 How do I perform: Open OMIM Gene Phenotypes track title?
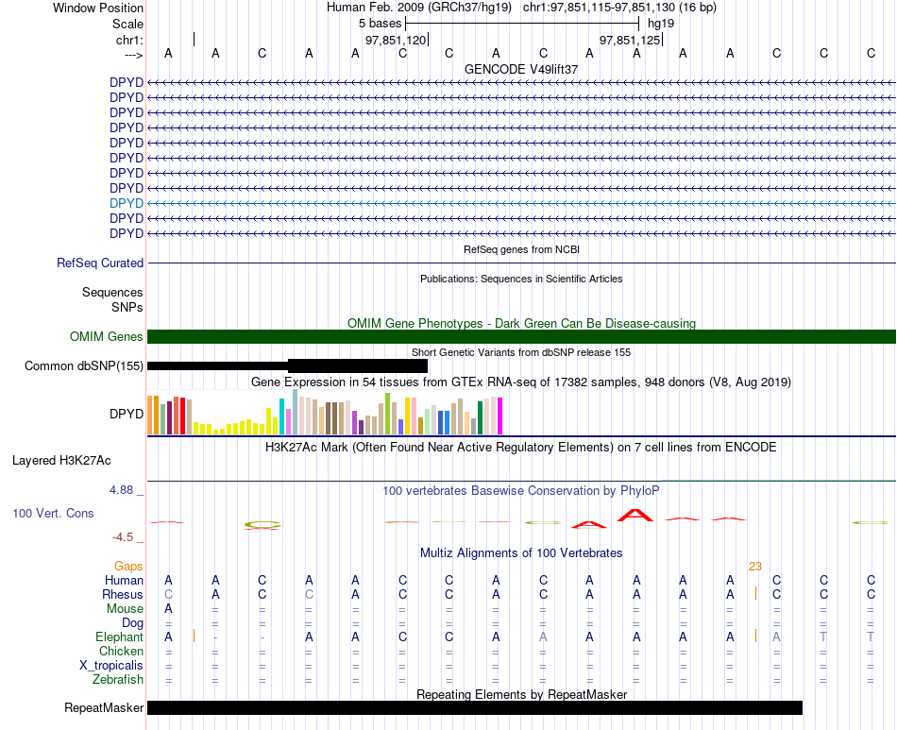[x=521, y=323]
